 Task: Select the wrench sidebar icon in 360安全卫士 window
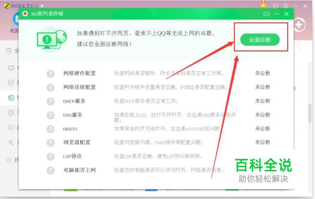[11, 143]
